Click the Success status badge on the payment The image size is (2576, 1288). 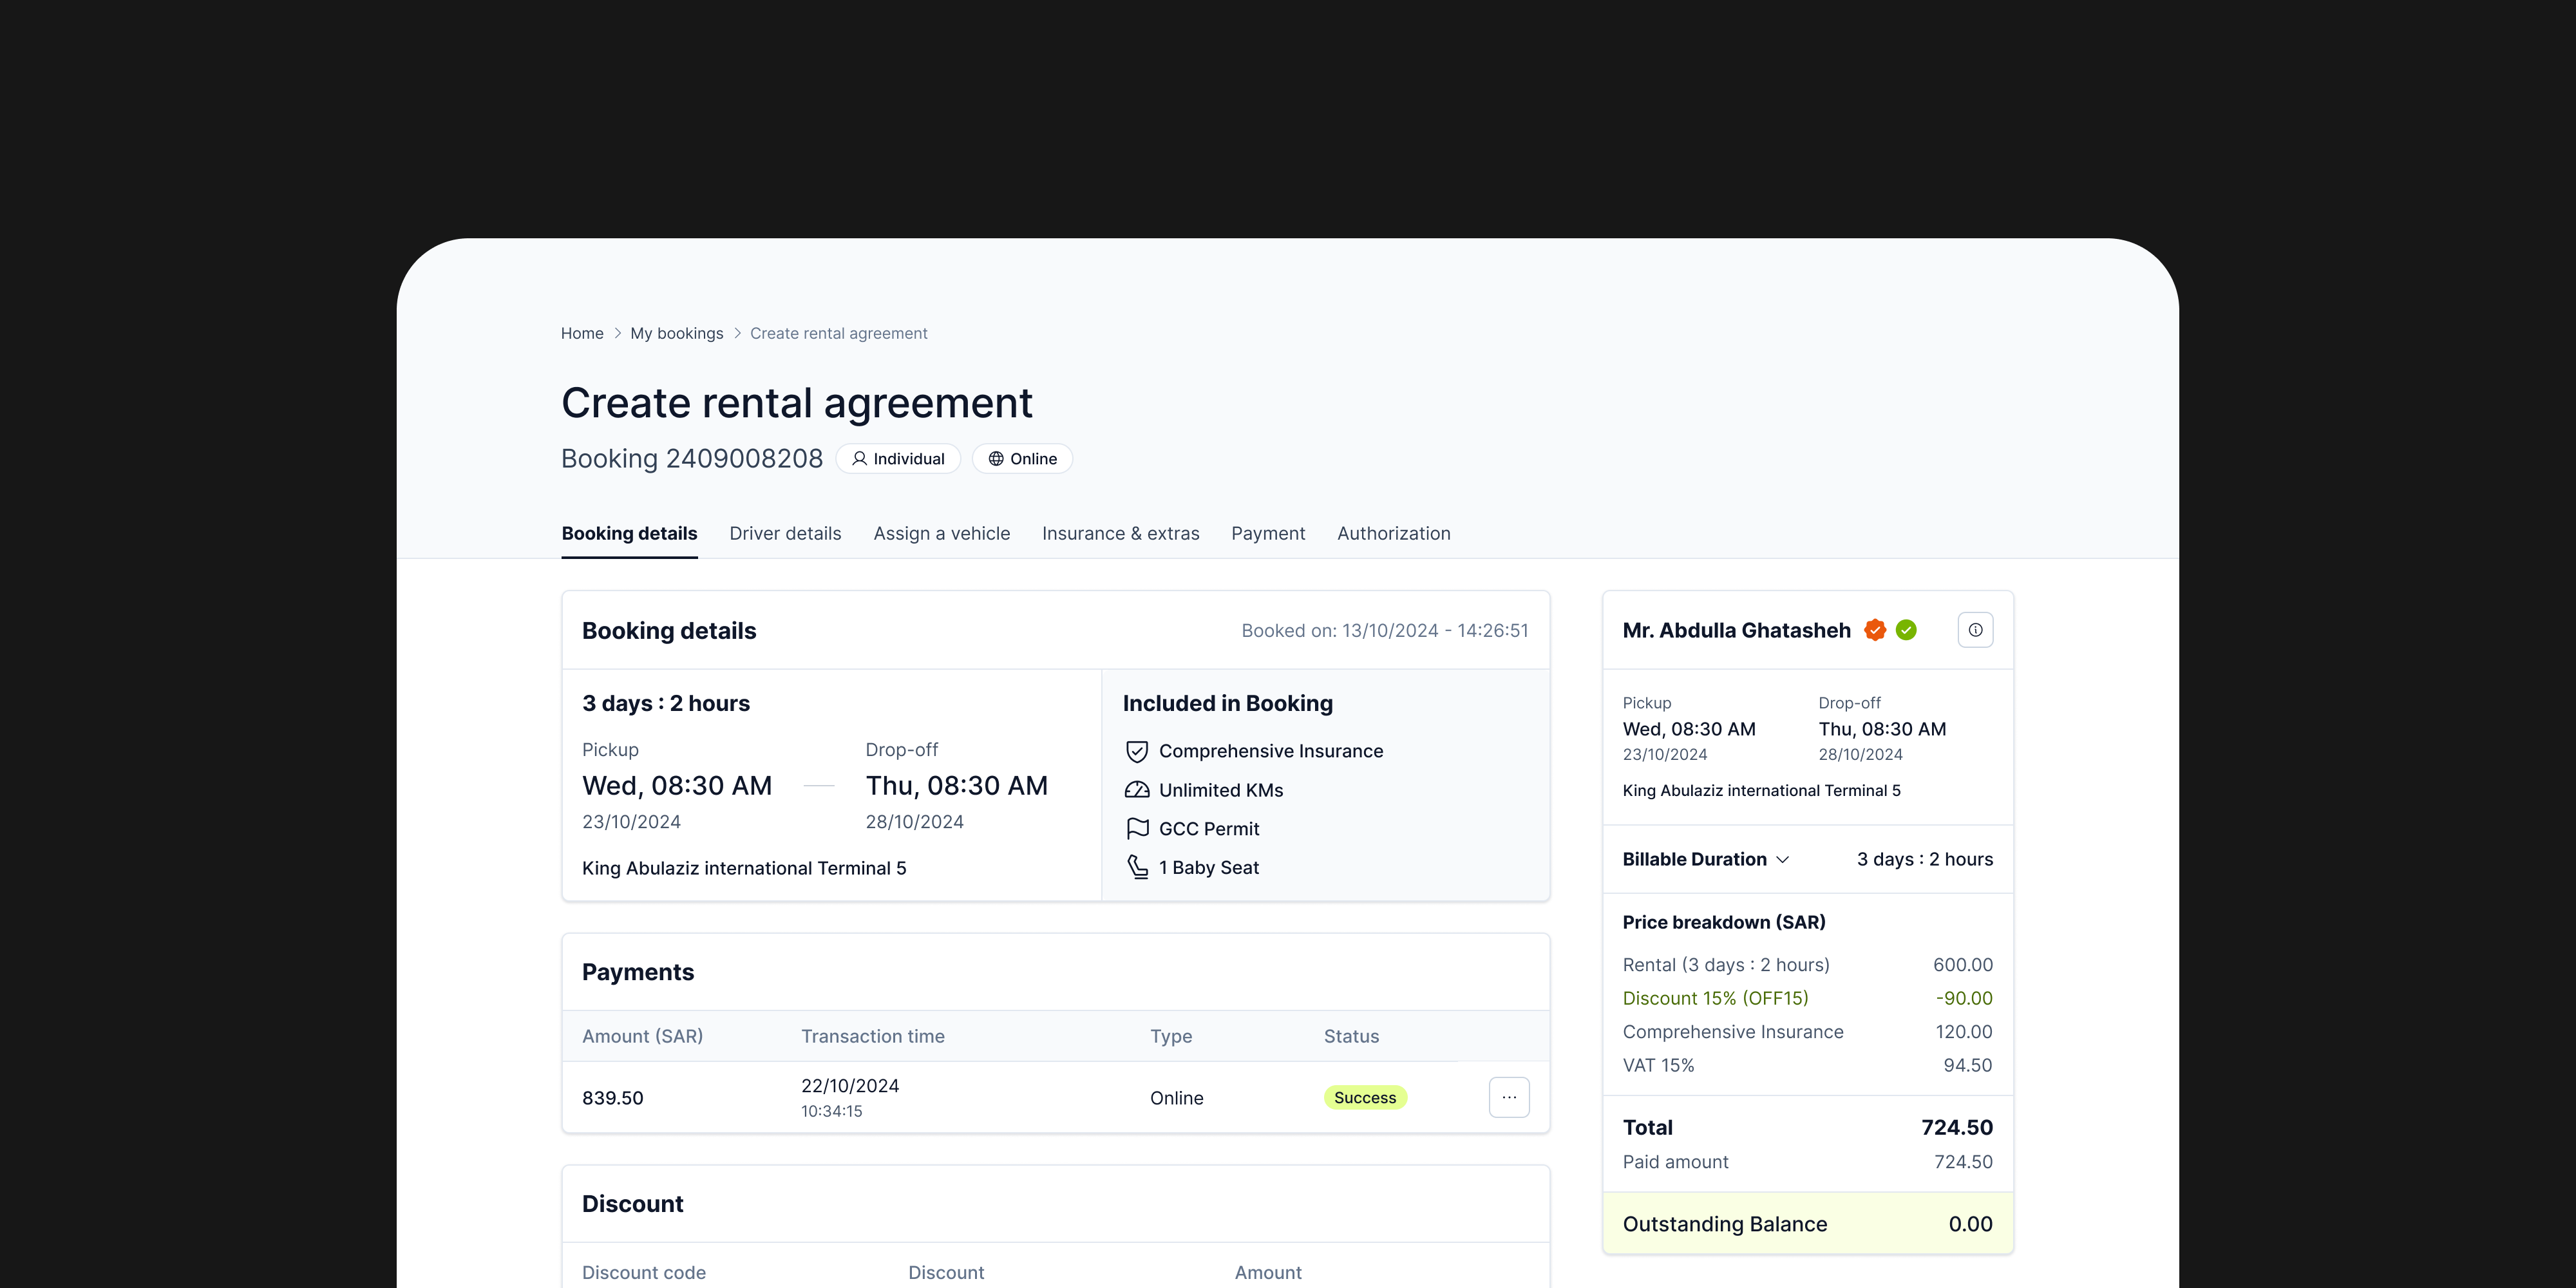click(1365, 1097)
